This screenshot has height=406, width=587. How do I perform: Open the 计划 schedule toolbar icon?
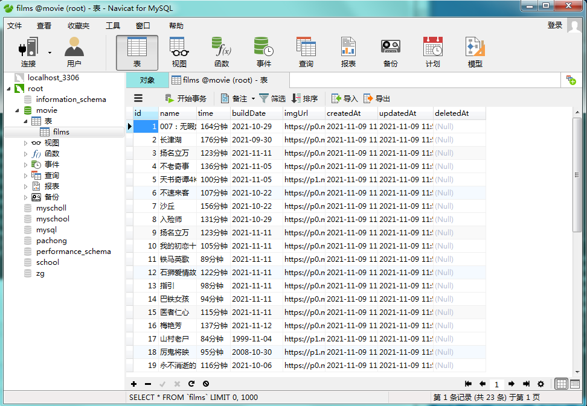point(433,52)
